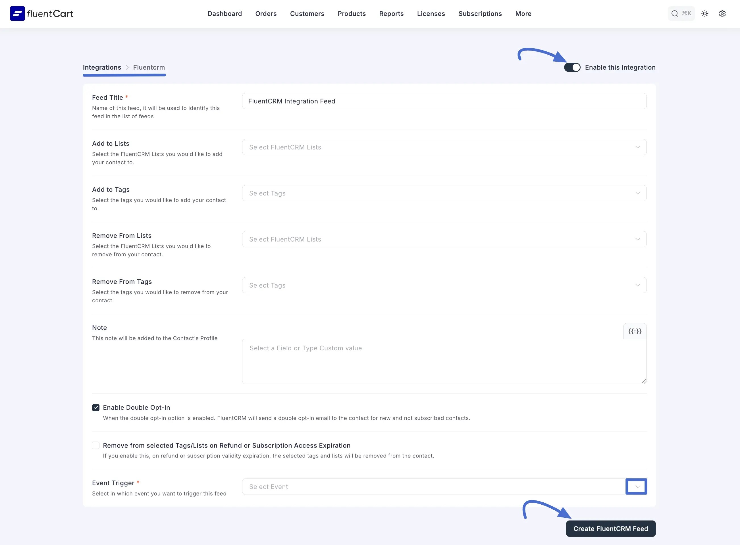Uncheck Enable Double Opt-in
This screenshot has width=740, height=545.
click(96, 407)
